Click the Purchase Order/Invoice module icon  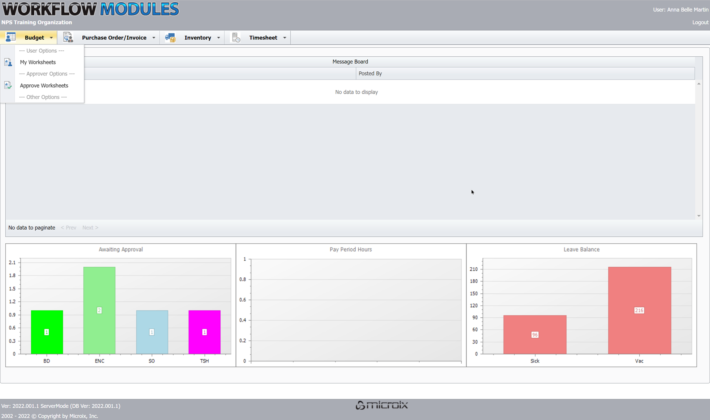[x=68, y=37]
